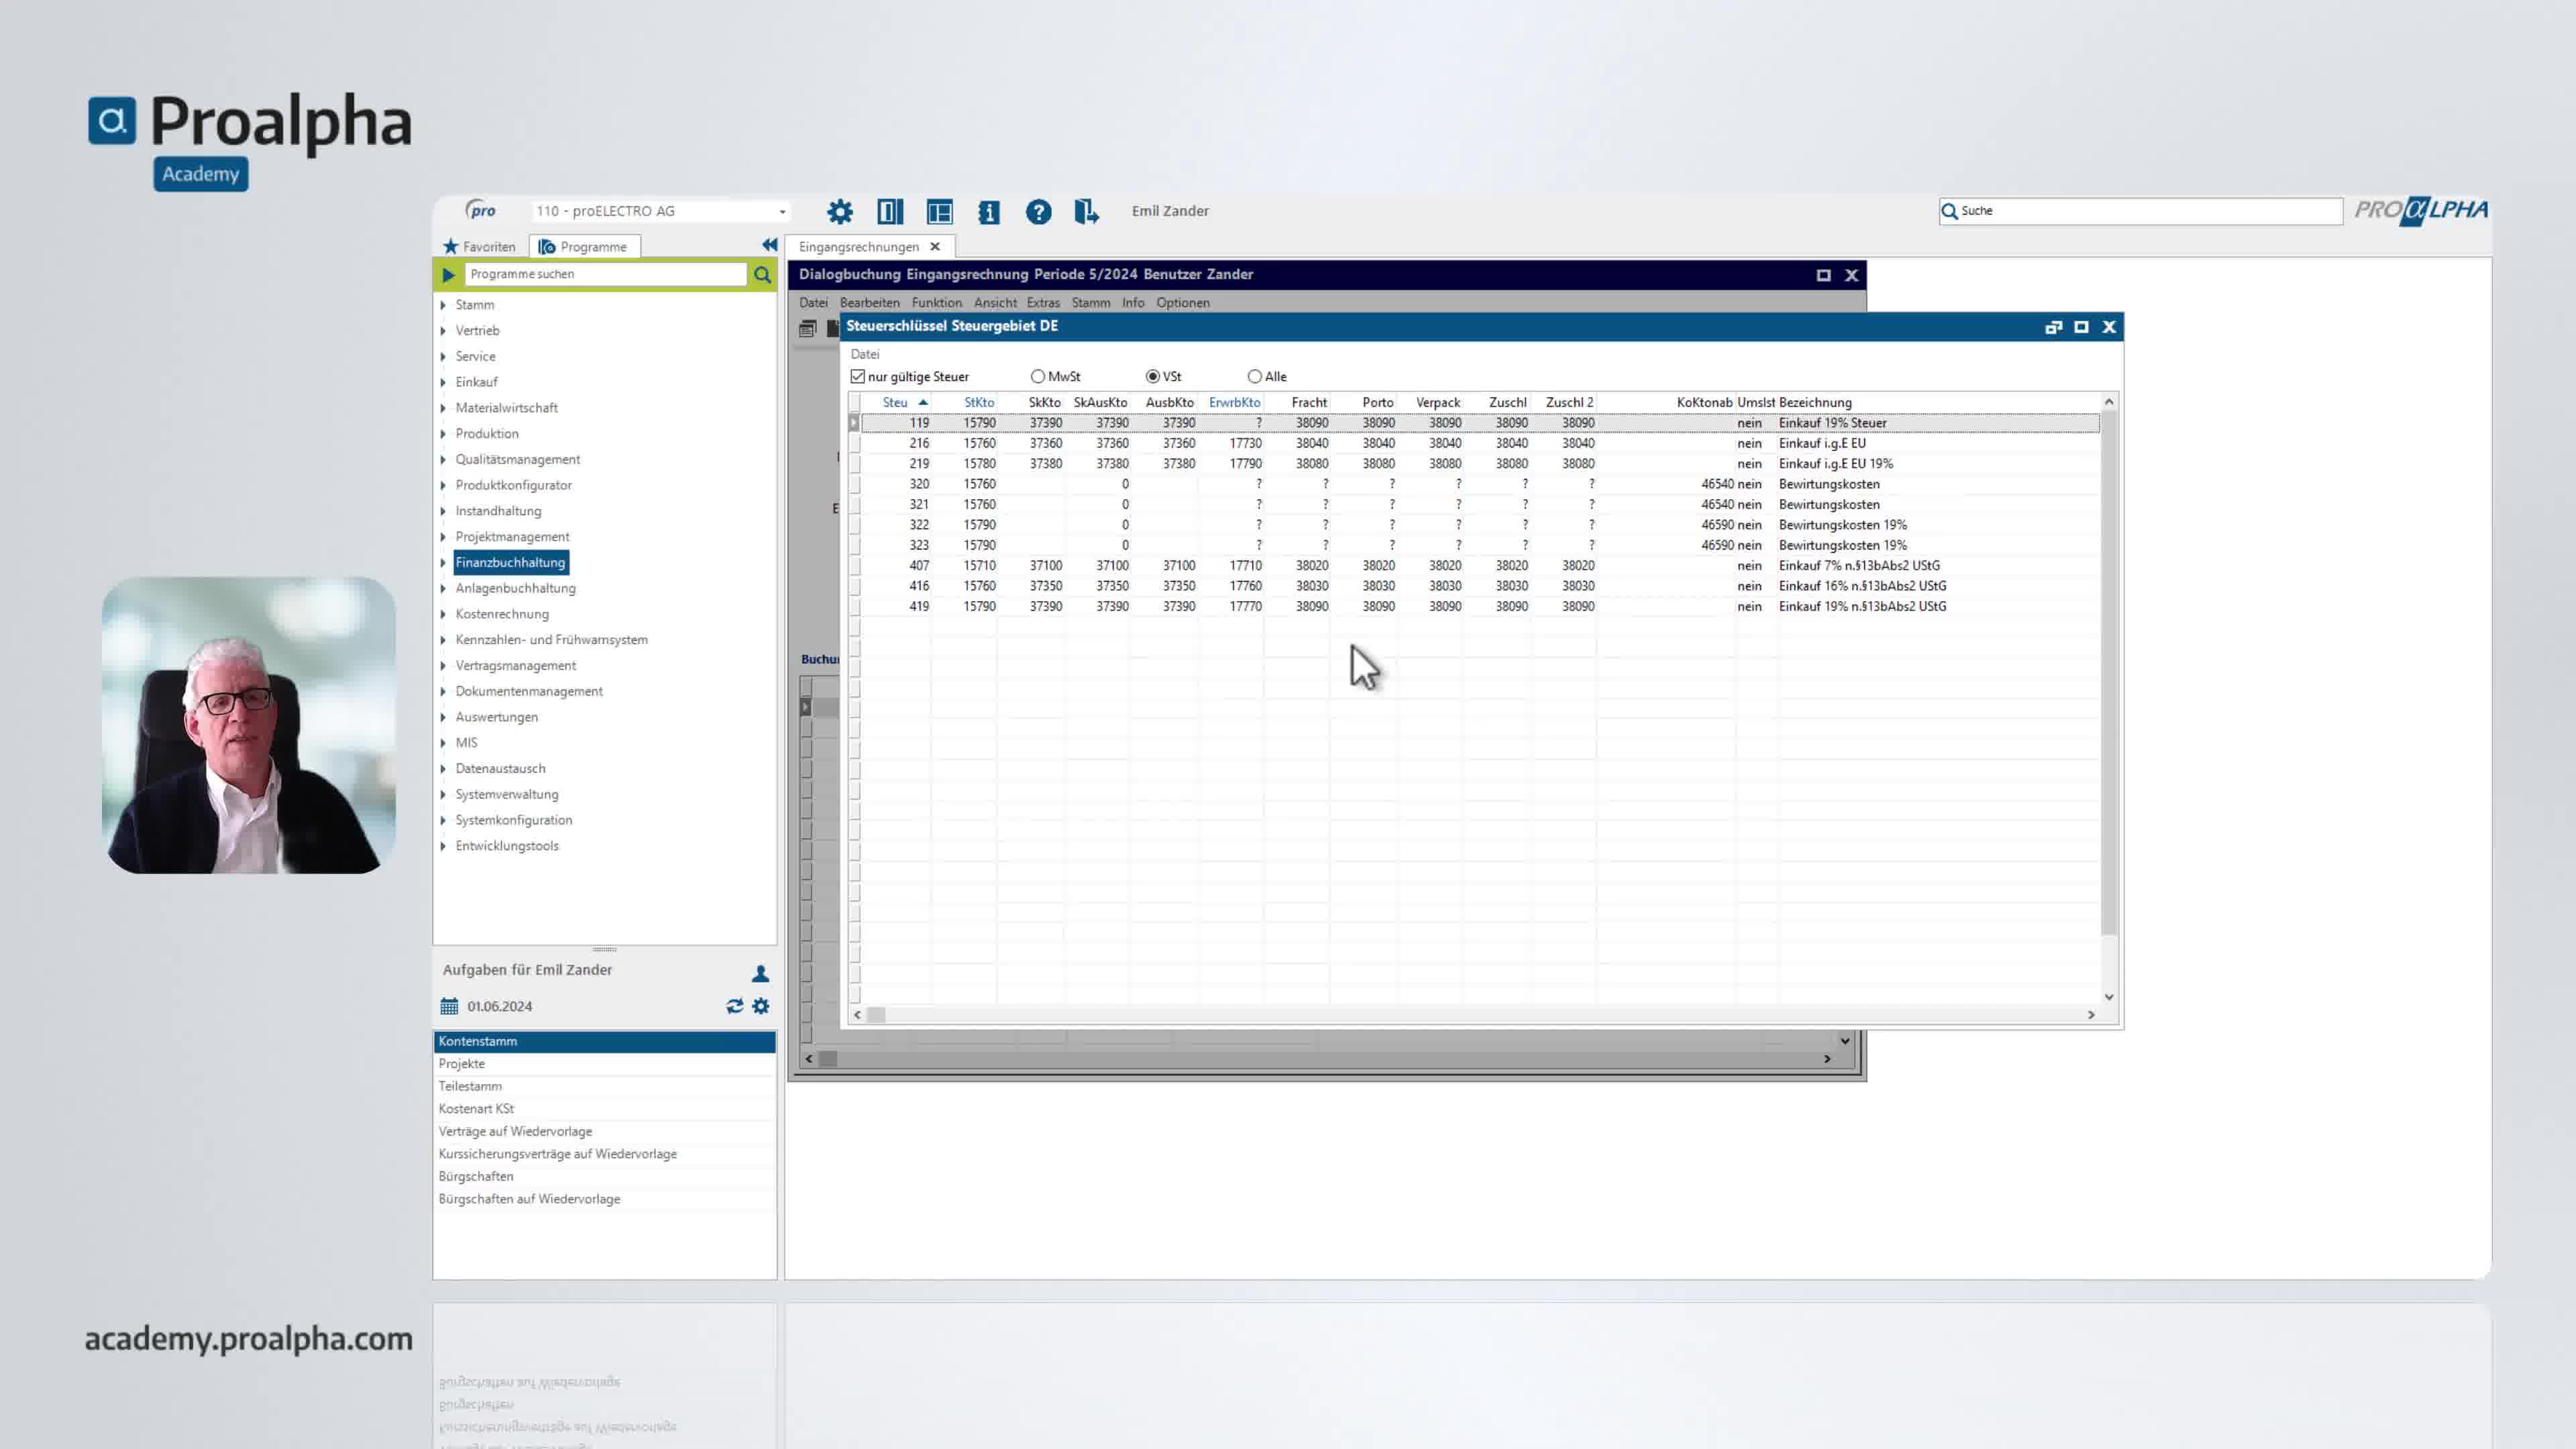Screen dimensions: 2576x1449
Task: Click the help question mark icon
Action: click(x=1038, y=212)
